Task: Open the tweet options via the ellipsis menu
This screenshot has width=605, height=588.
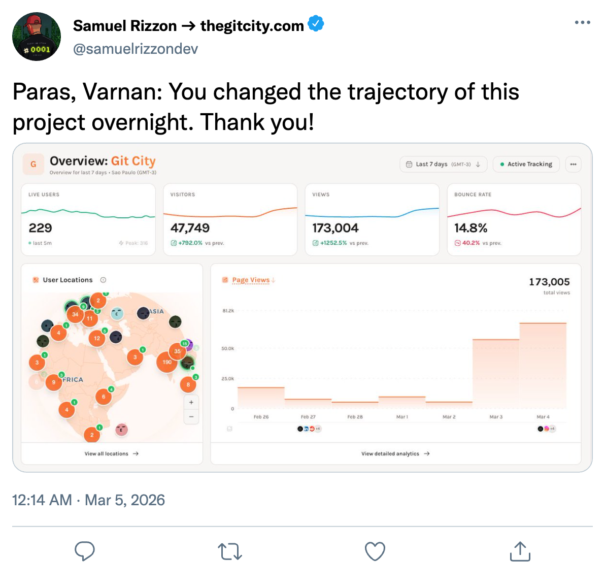Action: 582,22
